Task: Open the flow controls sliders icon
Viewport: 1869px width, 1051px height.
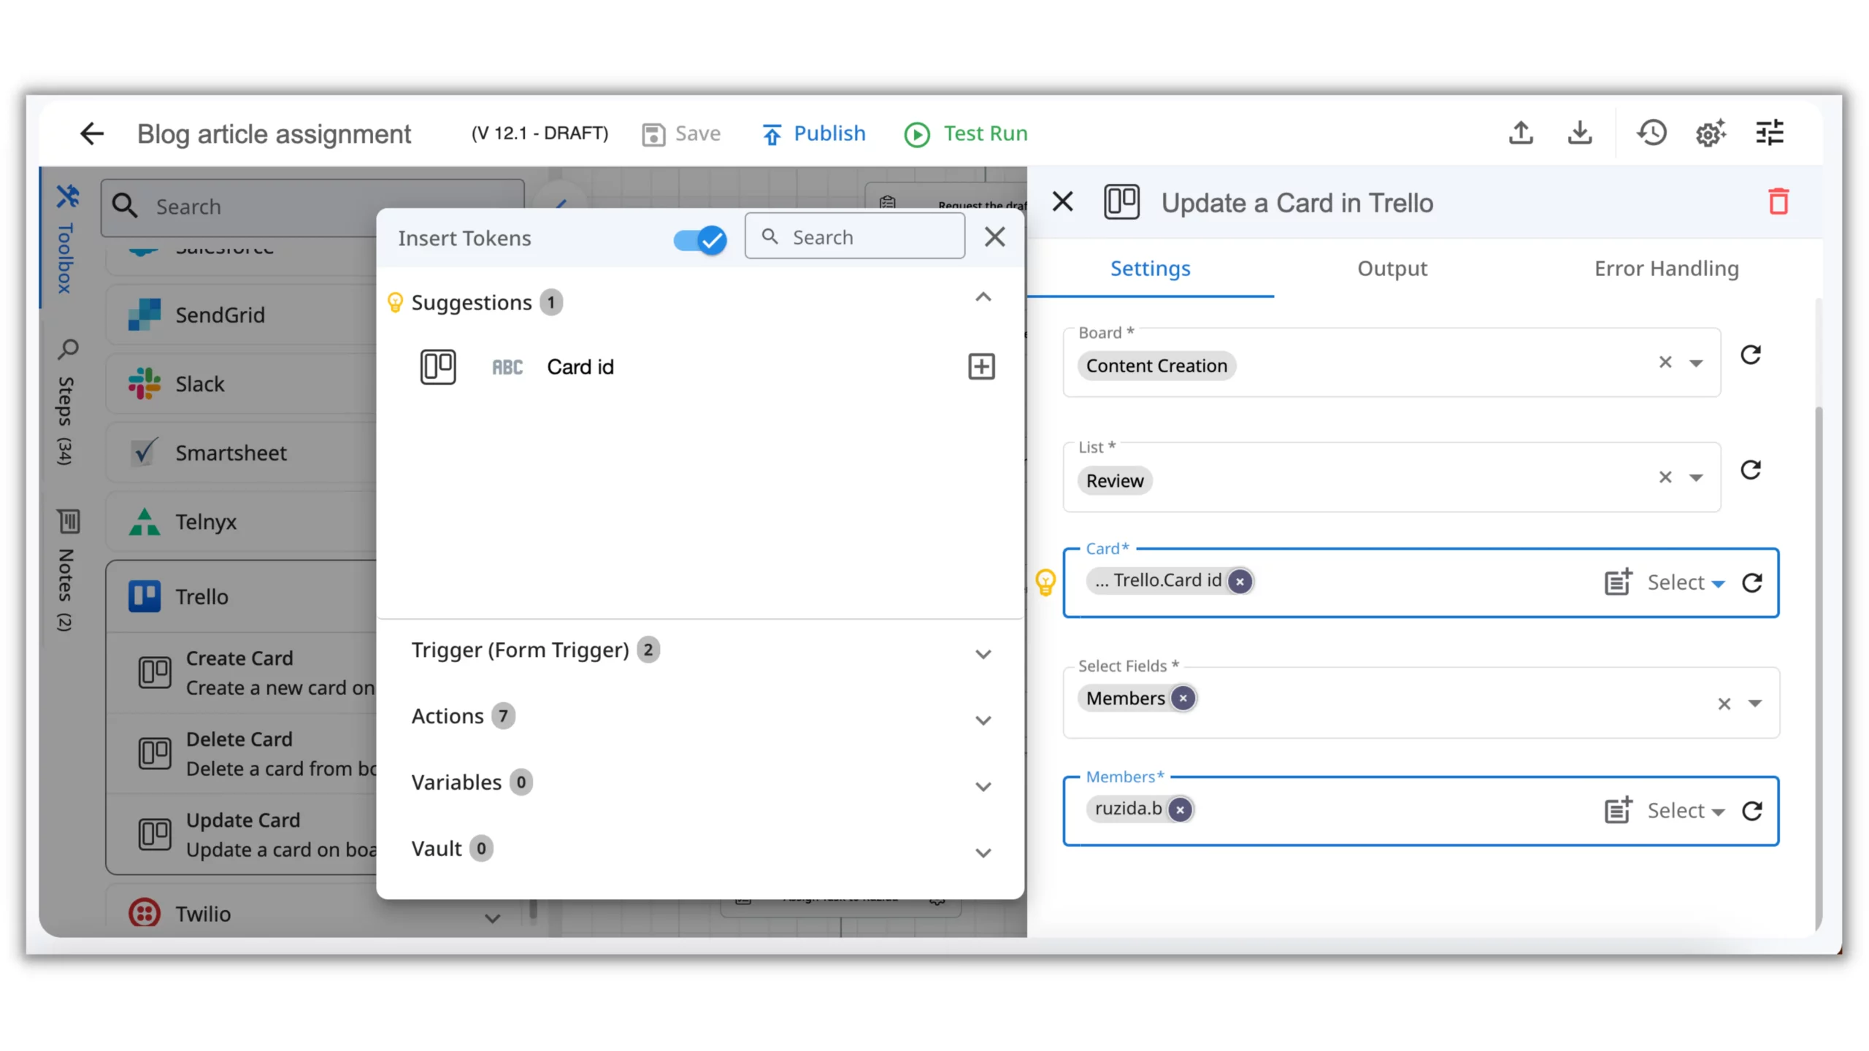Action: tap(1770, 133)
